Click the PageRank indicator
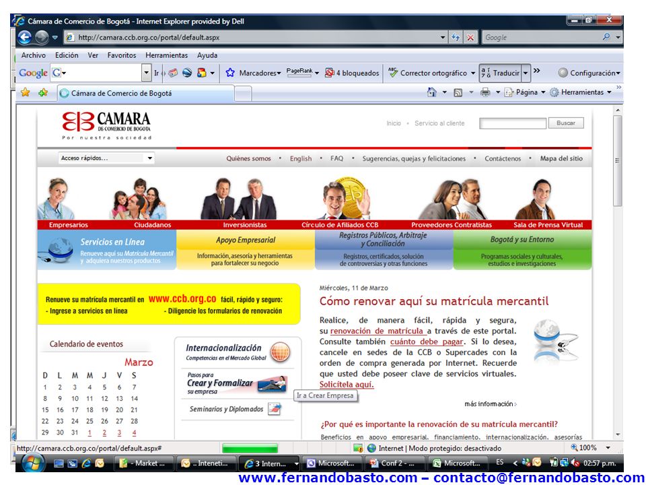Image resolution: width=646 pixels, height=485 pixels. 299,72
